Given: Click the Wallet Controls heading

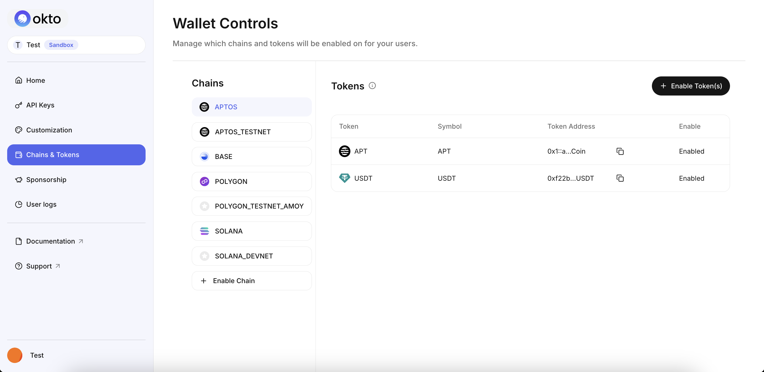Looking at the screenshot, I should click(225, 23).
